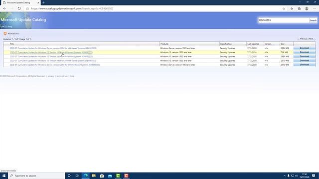Download the Windows 10 x64 update
The image size is (319, 179).
305,56
